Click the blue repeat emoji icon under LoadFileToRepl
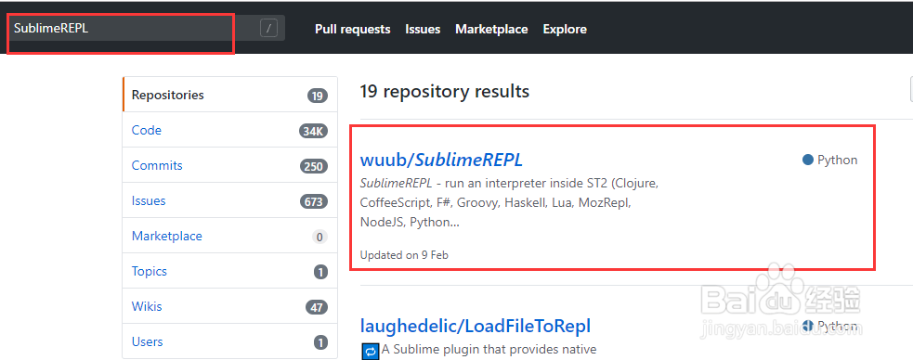The width and height of the screenshot is (913, 360). [x=370, y=352]
